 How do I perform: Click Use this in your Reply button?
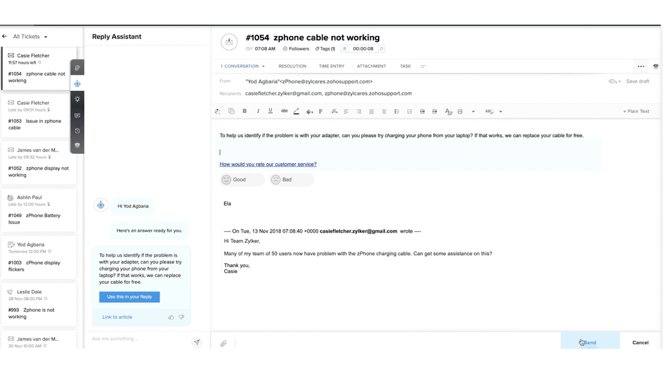coord(129,297)
